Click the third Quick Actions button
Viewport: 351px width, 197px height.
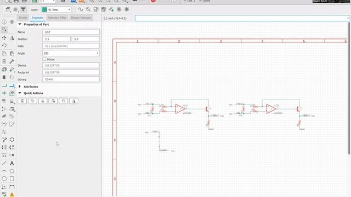click(x=43, y=101)
